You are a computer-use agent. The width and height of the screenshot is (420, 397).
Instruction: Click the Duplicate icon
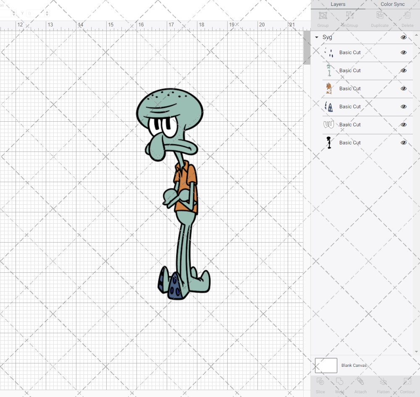[380, 15]
